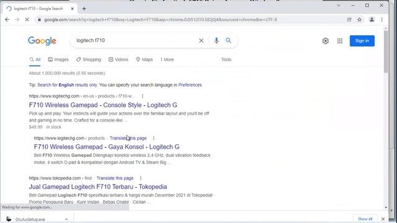Click the site lock icon in address bar
Viewport: 397px width, 223px height.
click(x=39, y=19)
